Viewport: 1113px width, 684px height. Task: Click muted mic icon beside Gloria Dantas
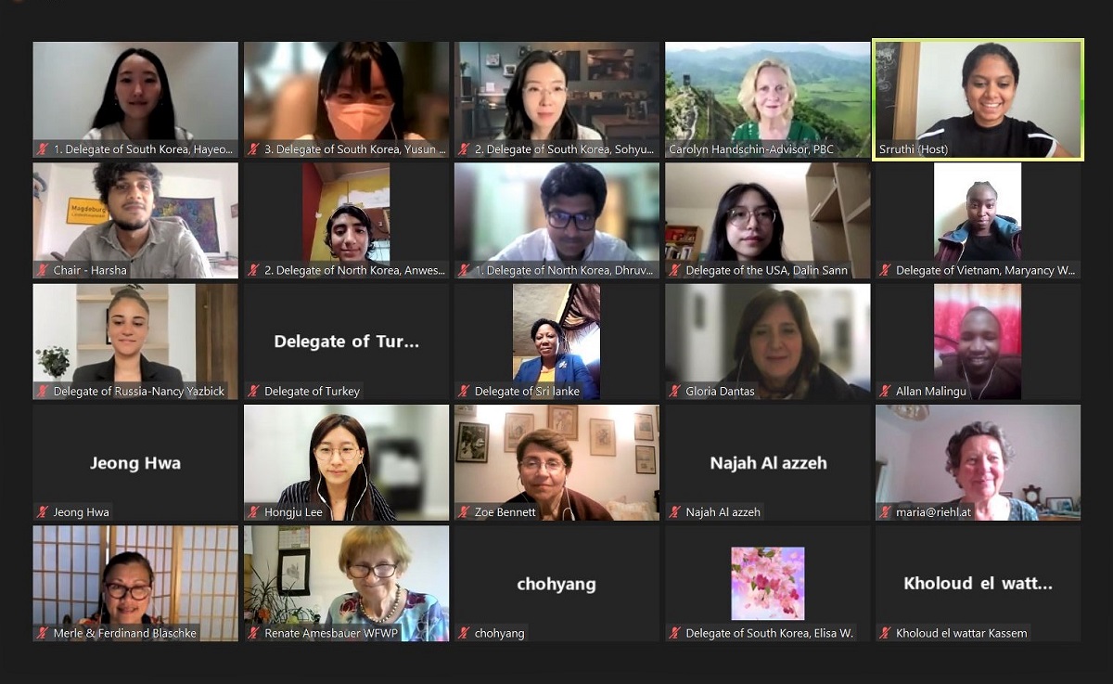[674, 392]
